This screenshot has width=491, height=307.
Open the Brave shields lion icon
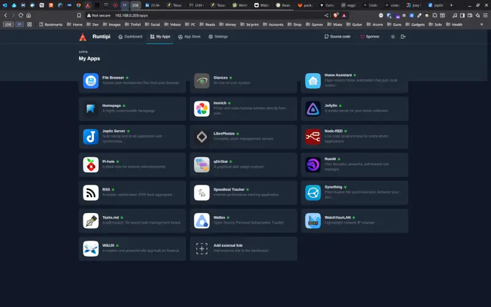pyautogui.click(x=336, y=15)
